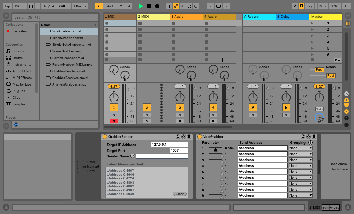Viewport: 354px width, 214px height.
Task: Disarm the red record button on track 1
Action: pyautogui.click(x=114, y=121)
